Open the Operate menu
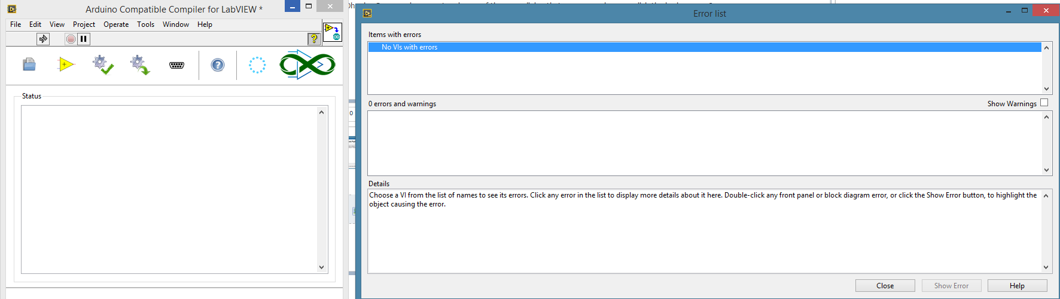The image size is (1060, 299). pyautogui.click(x=116, y=24)
